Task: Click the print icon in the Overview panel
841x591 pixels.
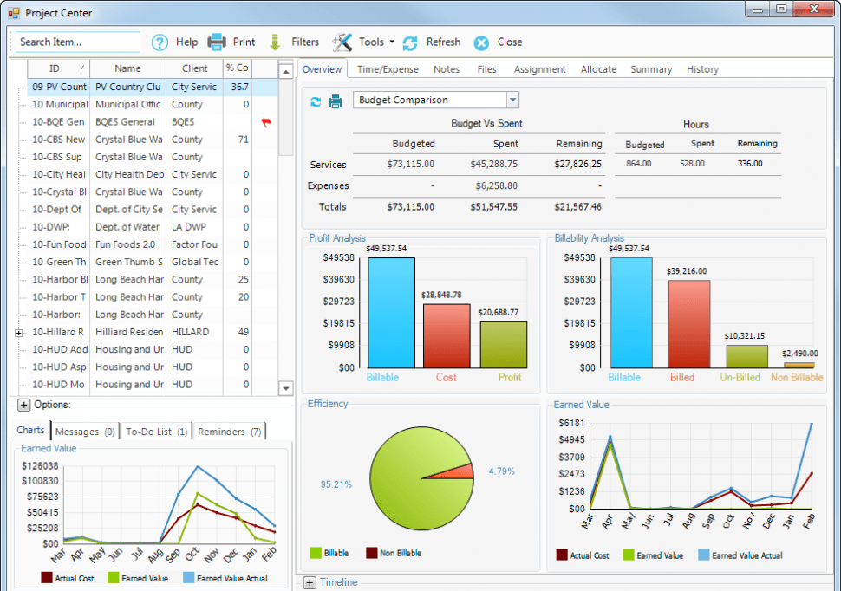Action: coord(334,101)
